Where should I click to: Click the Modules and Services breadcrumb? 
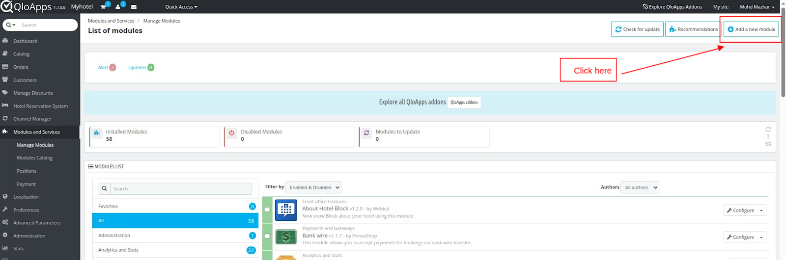coord(111,21)
